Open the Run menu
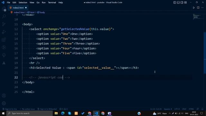Image resolution: width=206 pixels, height=116 pixels. pyautogui.click(x=44, y=3)
